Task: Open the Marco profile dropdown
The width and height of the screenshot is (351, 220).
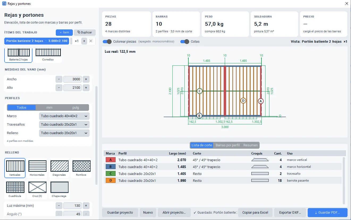Action: [64, 116]
